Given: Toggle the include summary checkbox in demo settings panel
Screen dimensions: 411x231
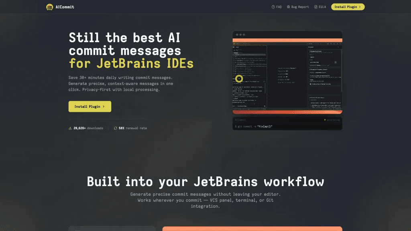Looking at the screenshot, I should click(311, 84).
